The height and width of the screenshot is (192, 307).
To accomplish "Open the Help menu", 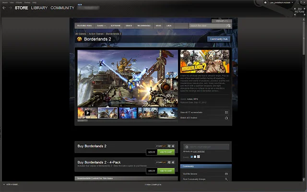I will (x=35, y=2).
